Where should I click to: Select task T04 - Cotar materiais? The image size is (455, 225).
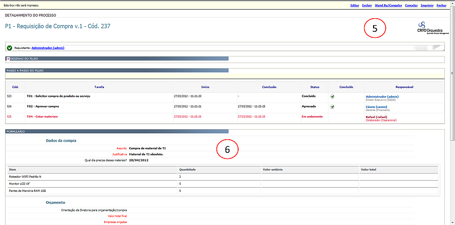(x=42, y=117)
